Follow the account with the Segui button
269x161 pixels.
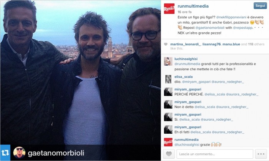pyautogui.click(x=260, y=6)
